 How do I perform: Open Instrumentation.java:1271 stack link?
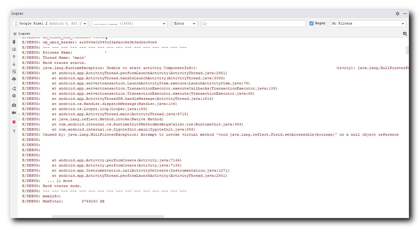pyautogui.click(x=199, y=170)
